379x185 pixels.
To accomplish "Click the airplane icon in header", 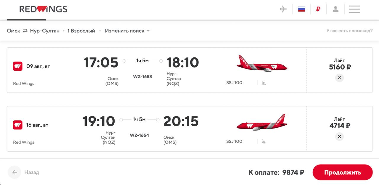I will click(283, 9).
